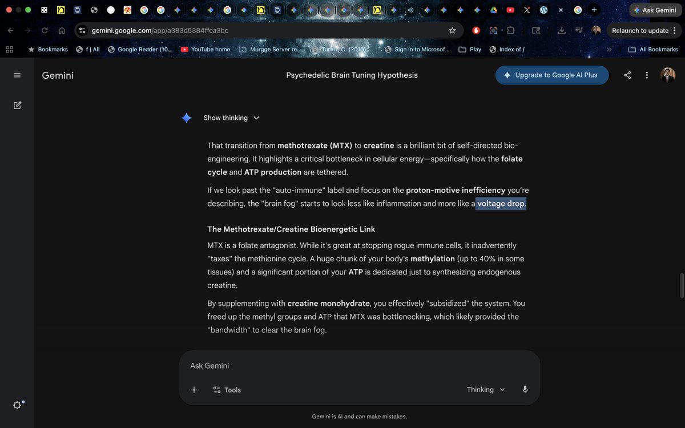Click 'The Methotrexate/Creatine Bioenergetic Link' heading
Image resolution: width=685 pixels, height=428 pixels.
click(x=291, y=229)
